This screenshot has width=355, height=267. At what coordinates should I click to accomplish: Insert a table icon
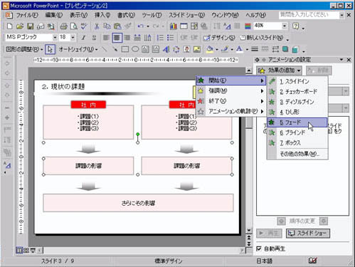(184, 26)
